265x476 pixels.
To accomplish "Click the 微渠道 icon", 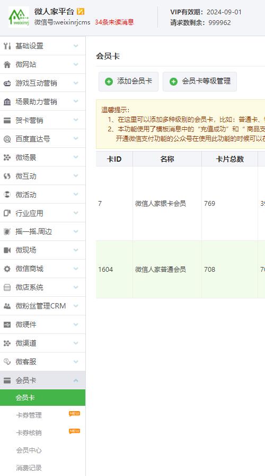I will (x=7, y=343).
